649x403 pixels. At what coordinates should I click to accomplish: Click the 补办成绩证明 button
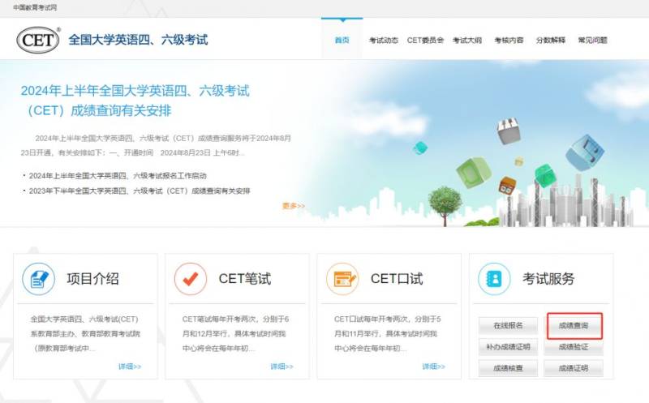[x=509, y=347]
